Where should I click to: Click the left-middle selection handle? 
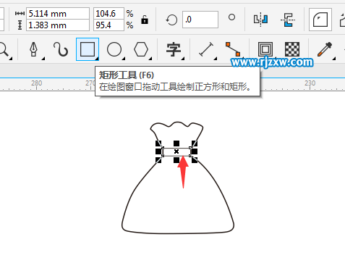point(158,151)
